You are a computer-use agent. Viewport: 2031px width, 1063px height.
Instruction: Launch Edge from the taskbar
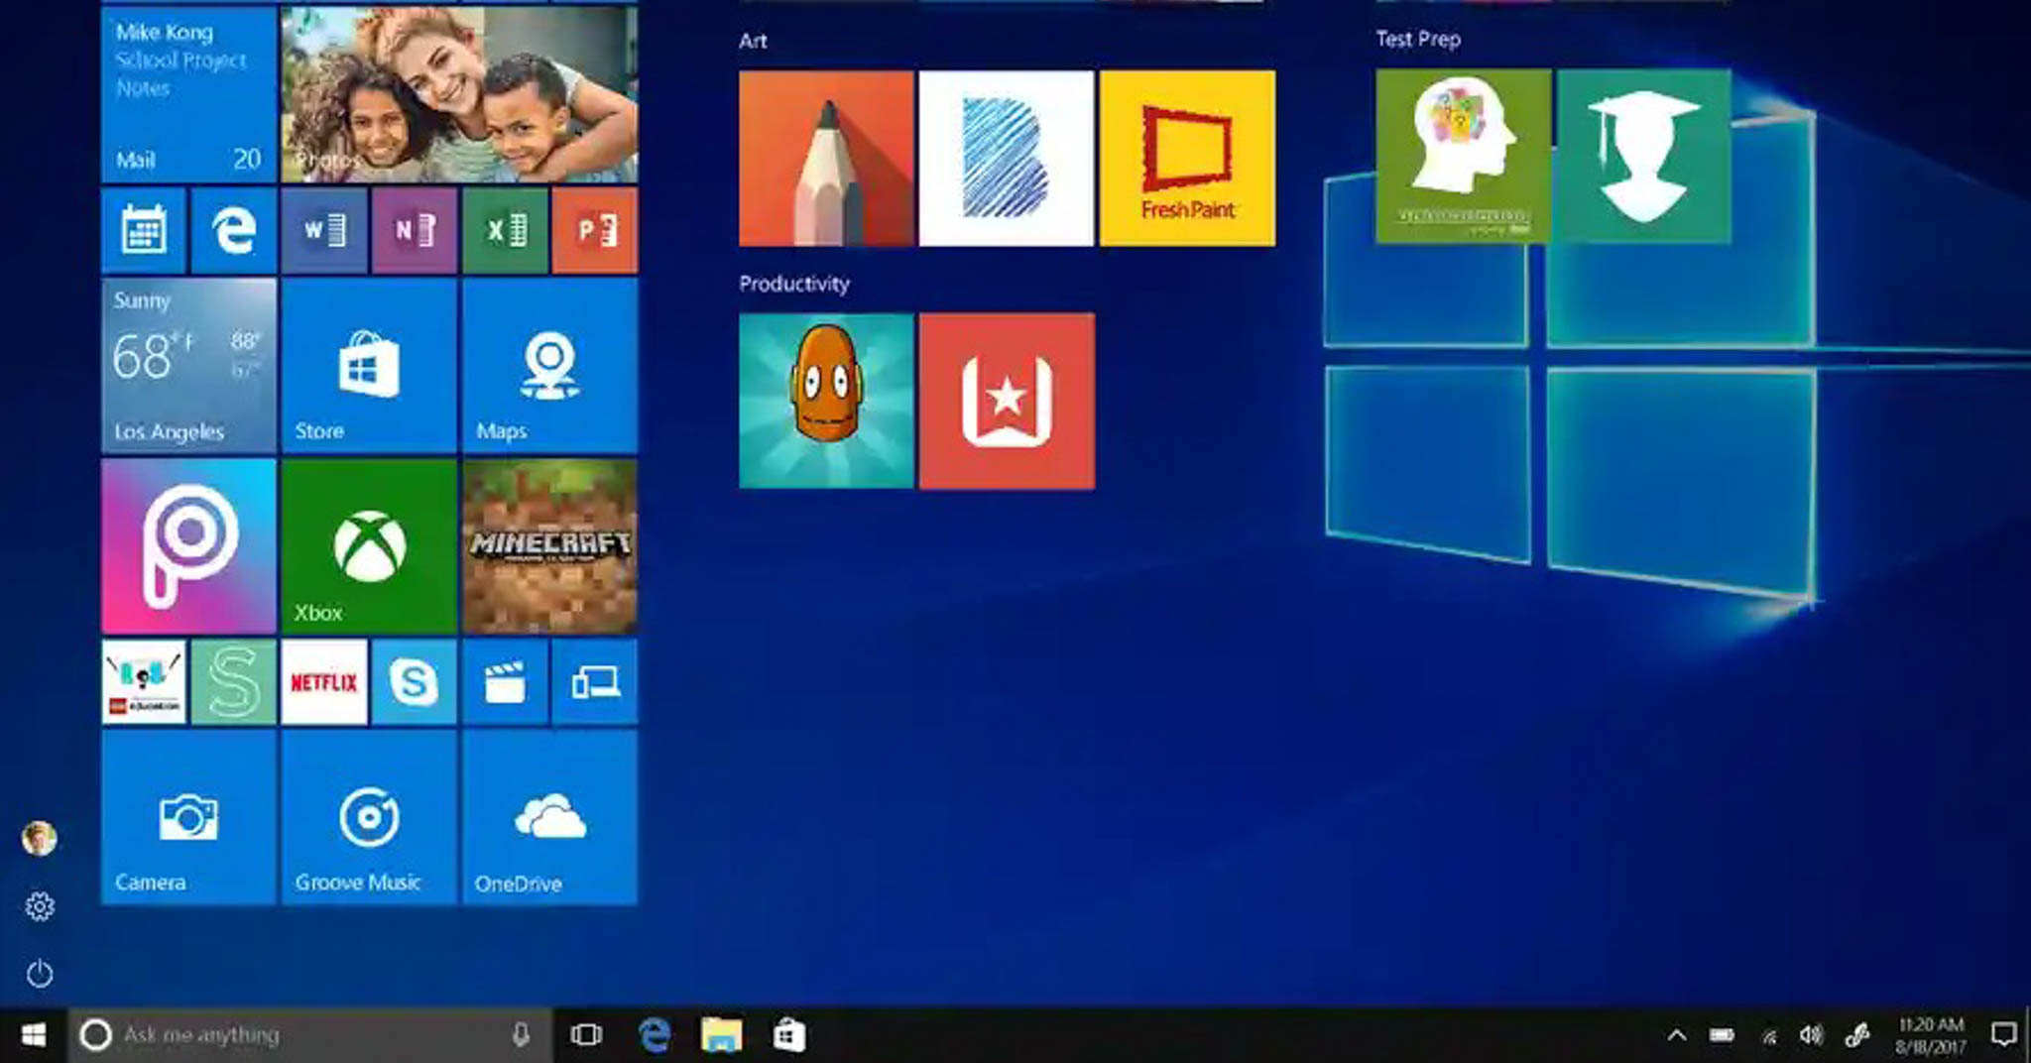(655, 1035)
